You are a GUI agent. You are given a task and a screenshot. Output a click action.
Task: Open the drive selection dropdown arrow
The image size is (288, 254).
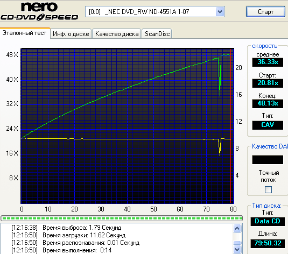[220, 12]
